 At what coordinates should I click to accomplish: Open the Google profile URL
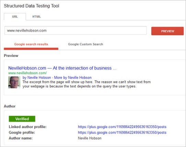click(122, 132)
